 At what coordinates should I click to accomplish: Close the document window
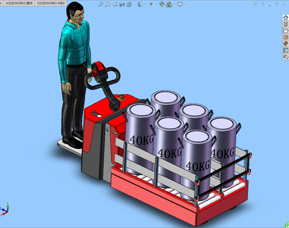[x=284, y=4]
